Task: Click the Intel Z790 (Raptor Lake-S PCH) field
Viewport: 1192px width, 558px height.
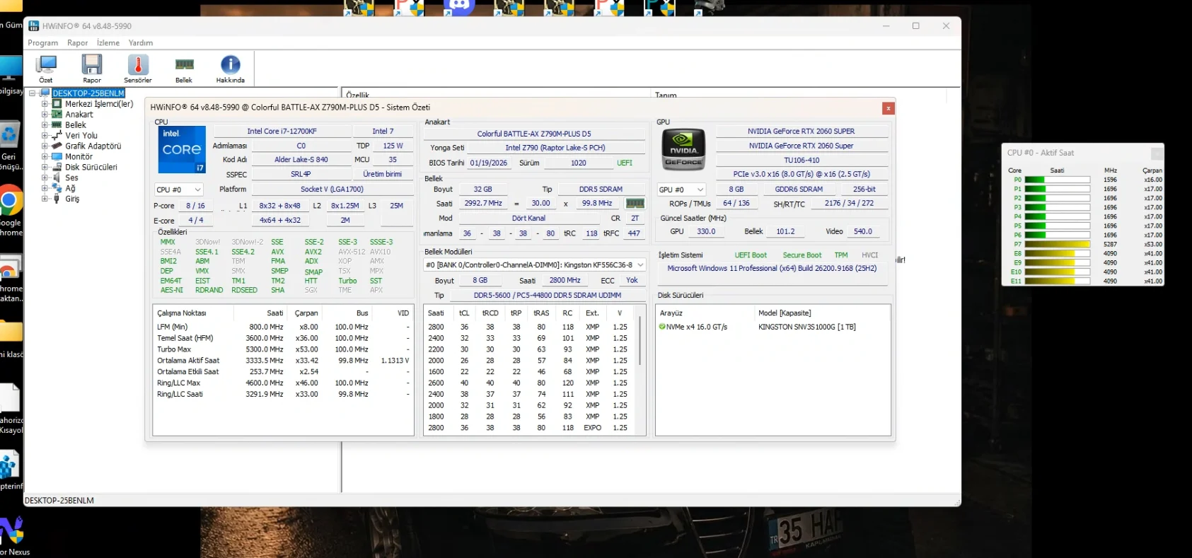Action: (x=555, y=148)
